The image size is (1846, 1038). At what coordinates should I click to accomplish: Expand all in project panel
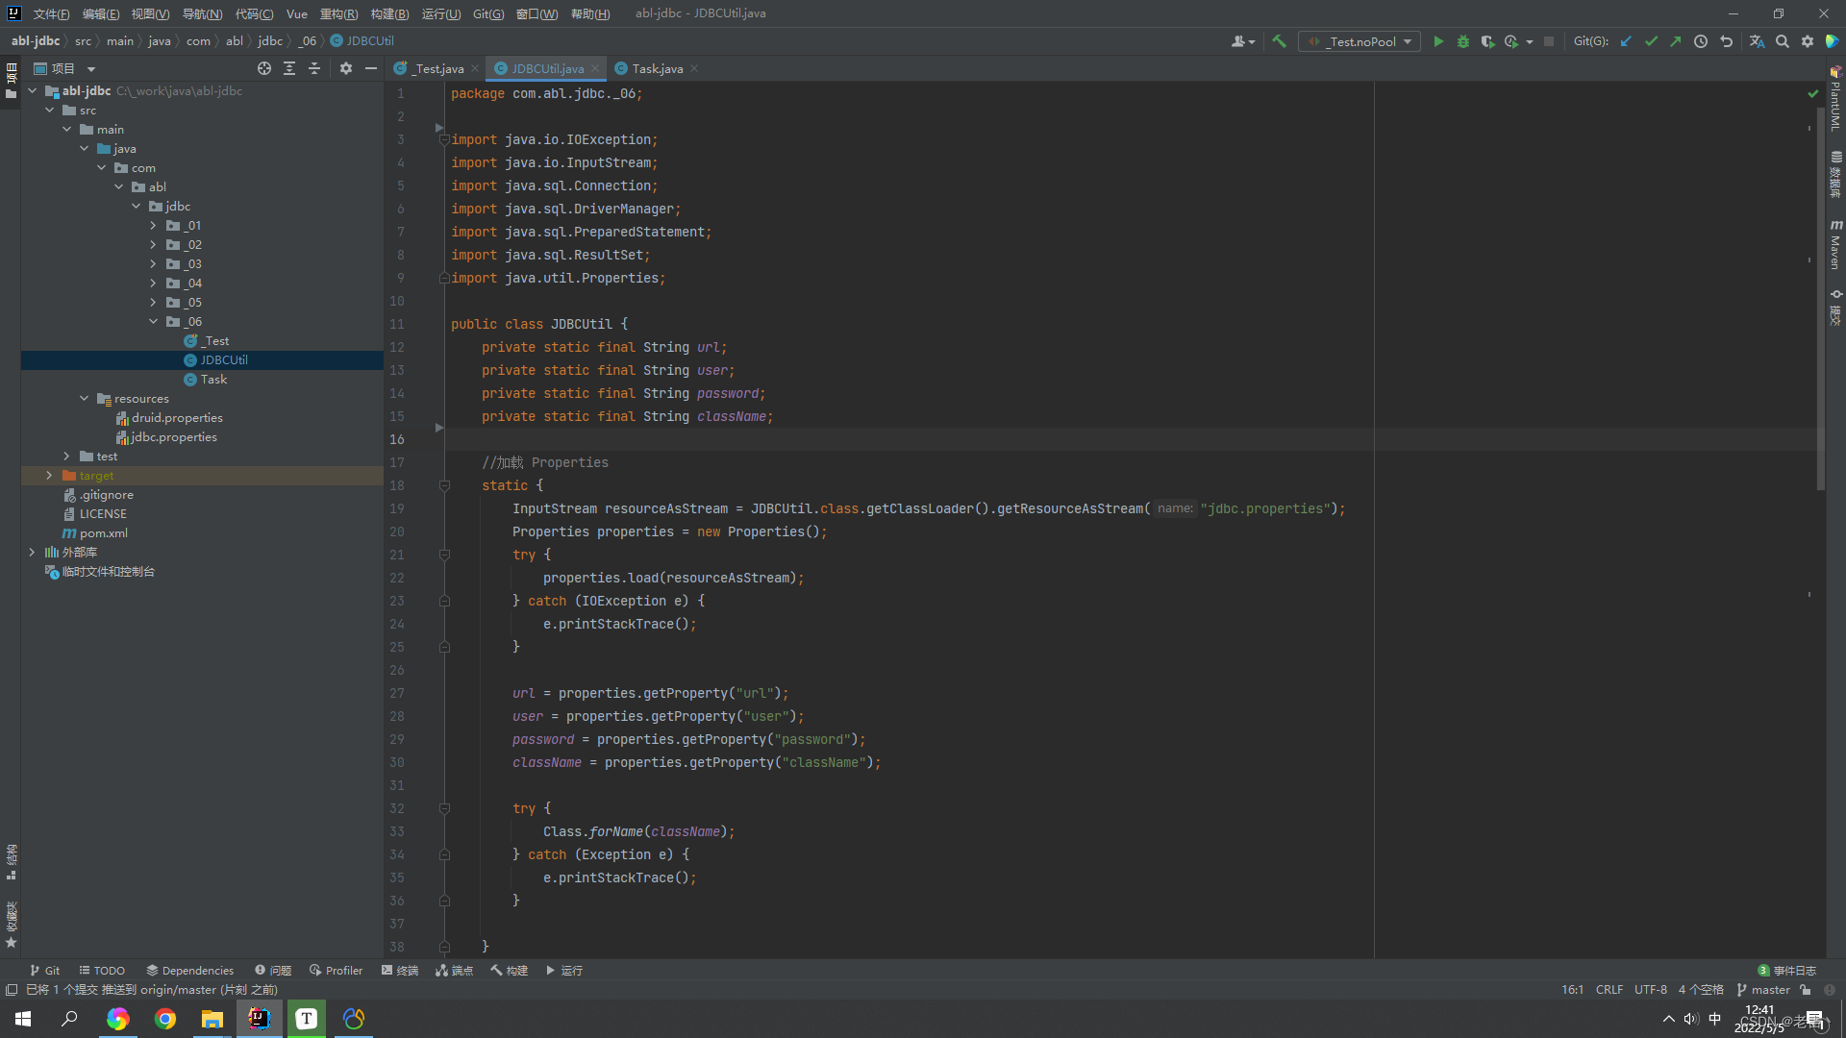tap(289, 68)
